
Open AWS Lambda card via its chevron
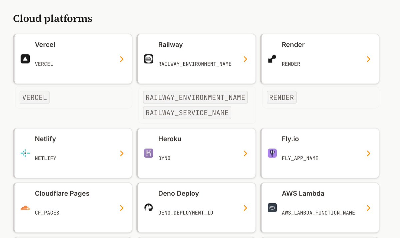click(x=369, y=208)
